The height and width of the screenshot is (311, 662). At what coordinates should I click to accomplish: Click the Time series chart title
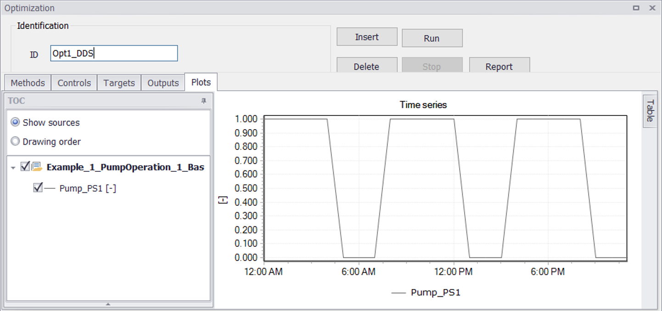[x=423, y=104]
